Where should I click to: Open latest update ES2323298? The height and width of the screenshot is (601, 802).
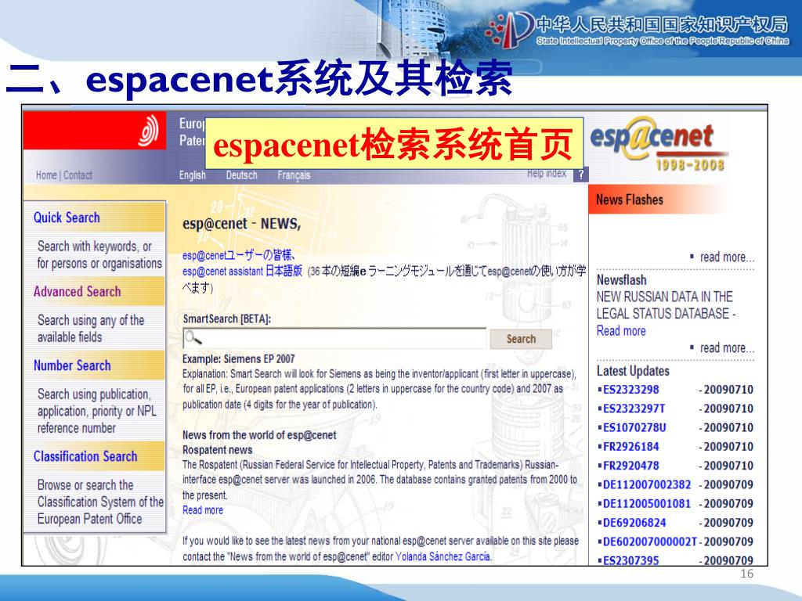630,390
